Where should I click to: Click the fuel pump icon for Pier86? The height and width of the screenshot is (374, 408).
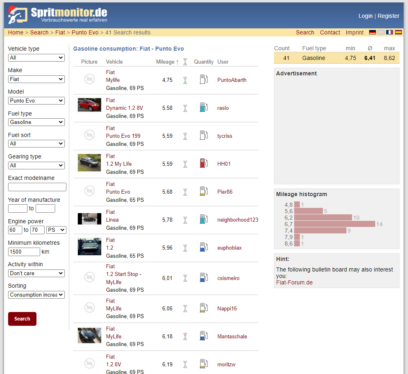[x=204, y=191]
